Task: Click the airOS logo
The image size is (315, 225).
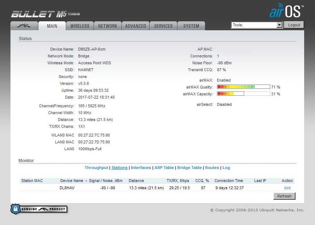Action: (x=286, y=10)
